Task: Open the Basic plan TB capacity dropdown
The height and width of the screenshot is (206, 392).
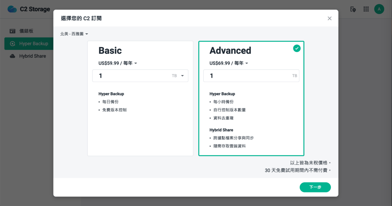Action: (x=182, y=76)
